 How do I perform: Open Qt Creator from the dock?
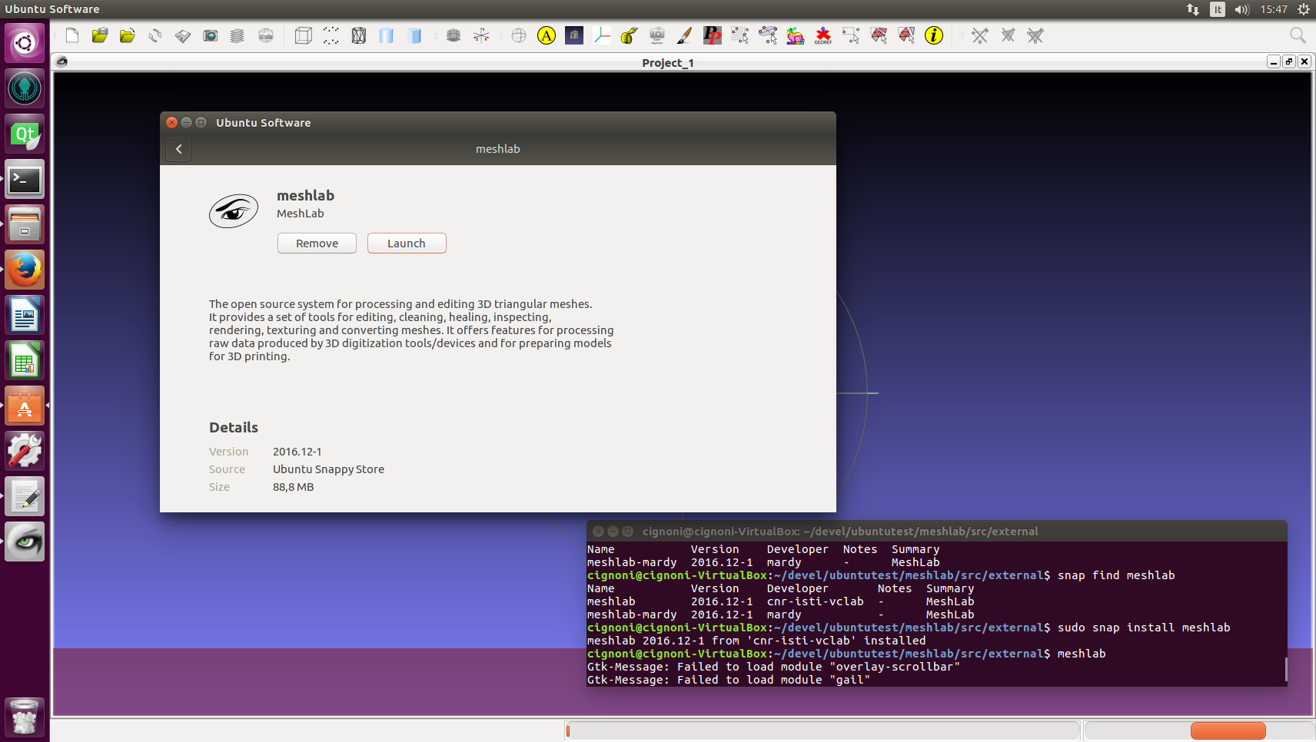pos(25,134)
